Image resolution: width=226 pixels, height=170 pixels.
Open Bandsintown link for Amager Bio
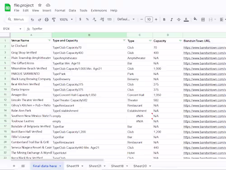click(205, 95)
